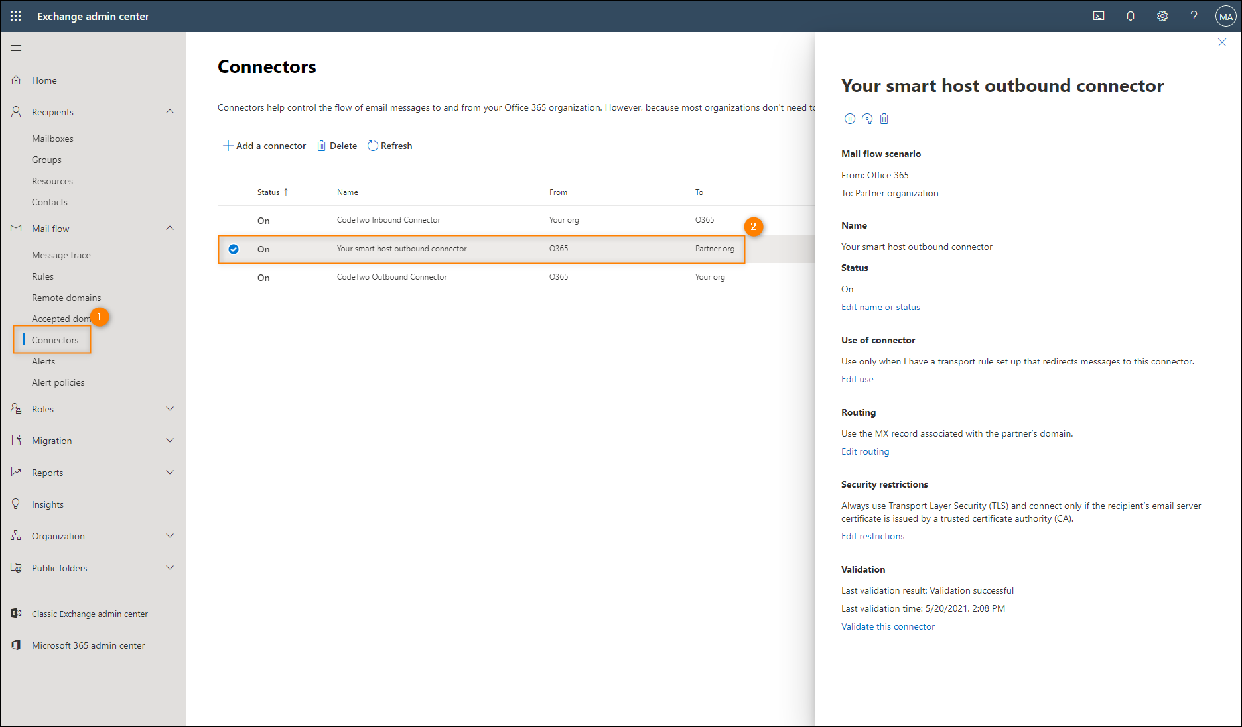Open the settings gear in header

pyautogui.click(x=1162, y=16)
